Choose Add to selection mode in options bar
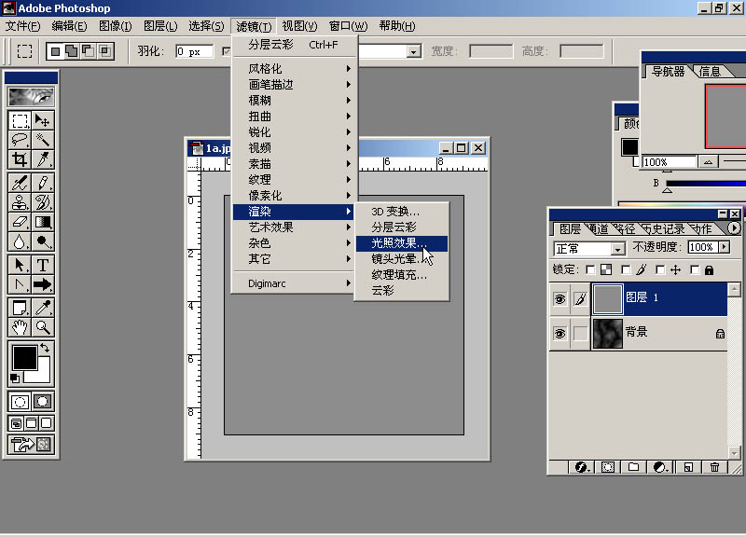Viewport: 746px width, 537px height. [72, 51]
